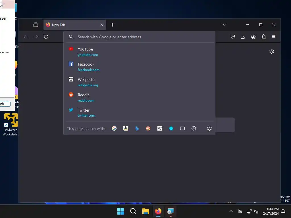Open a new tab with plus button
291x218 pixels.
tap(112, 25)
